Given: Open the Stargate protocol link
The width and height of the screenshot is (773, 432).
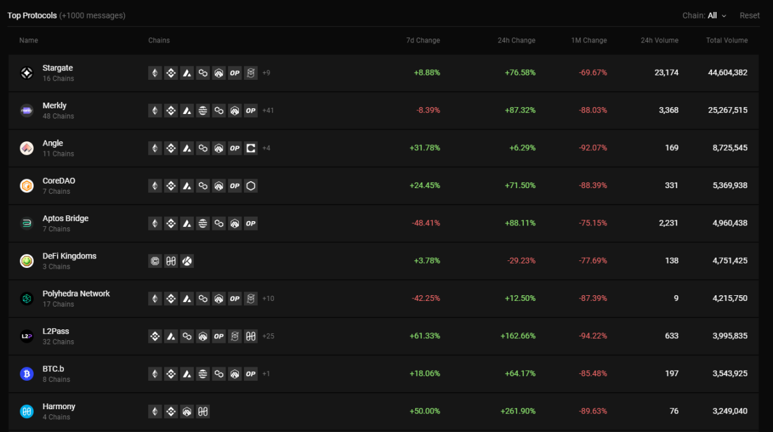Looking at the screenshot, I should tap(58, 68).
